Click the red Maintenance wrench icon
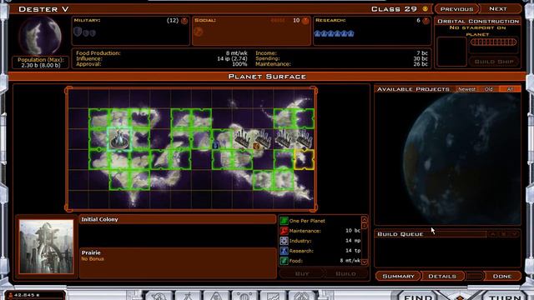Viewport: 534px width, 300px height. pos(284,231)
